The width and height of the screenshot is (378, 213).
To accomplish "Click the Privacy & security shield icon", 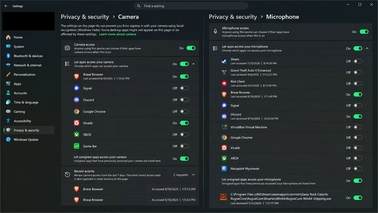I will pos(8,130).
